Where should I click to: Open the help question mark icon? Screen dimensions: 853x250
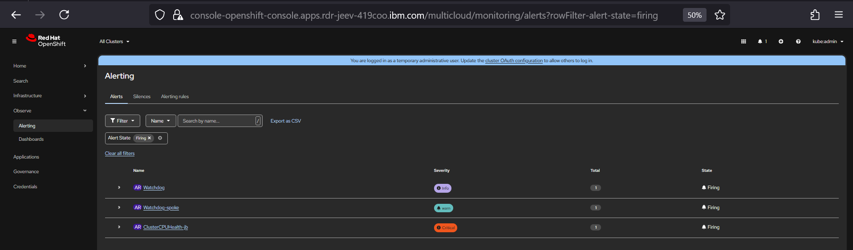pyautogui.click(x=798, y=41)
